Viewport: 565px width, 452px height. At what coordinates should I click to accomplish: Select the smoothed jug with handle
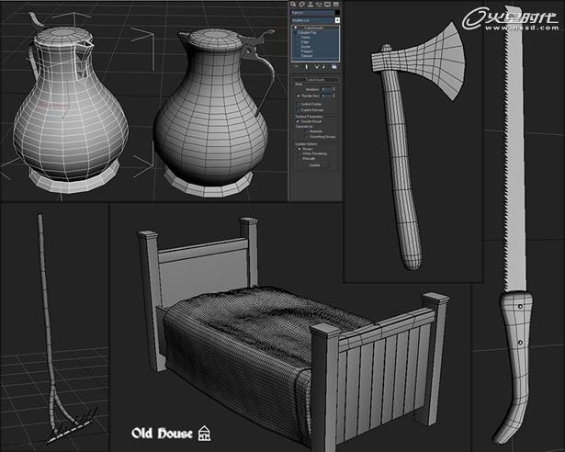pos(212,116)
